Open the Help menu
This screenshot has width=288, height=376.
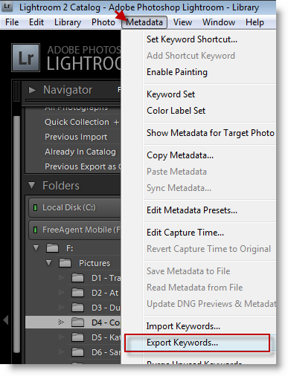[255, 22]
